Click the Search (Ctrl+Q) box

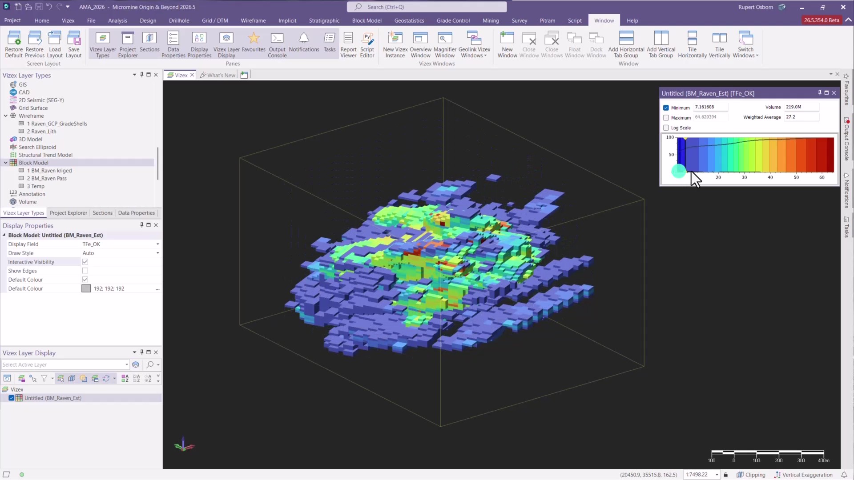point(427,7)
